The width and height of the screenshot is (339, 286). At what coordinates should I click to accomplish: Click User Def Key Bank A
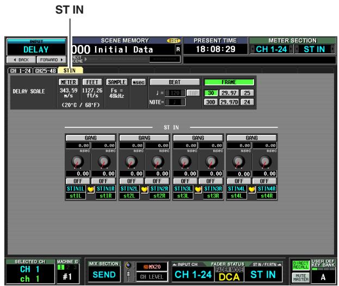click(x=323, y=277)
